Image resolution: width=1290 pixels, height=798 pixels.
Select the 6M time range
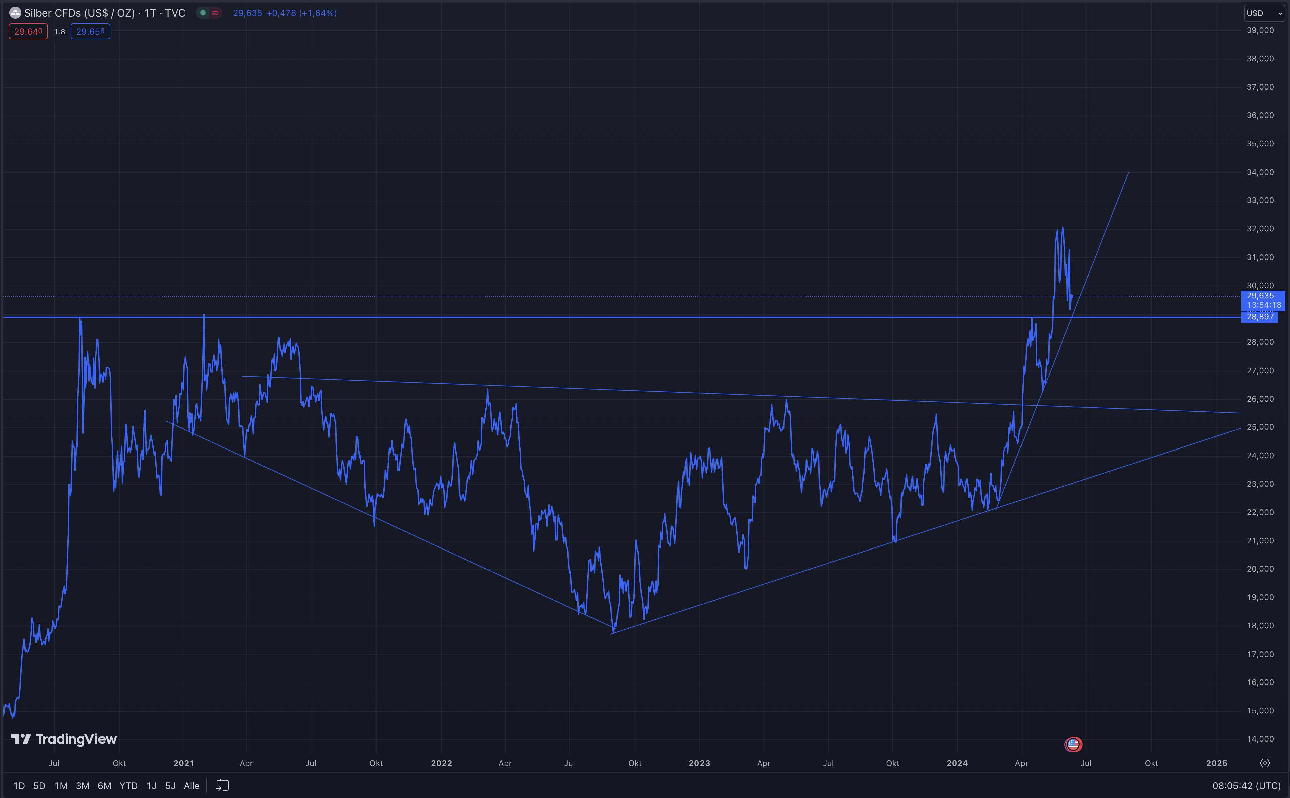click(x=104, y=786)
